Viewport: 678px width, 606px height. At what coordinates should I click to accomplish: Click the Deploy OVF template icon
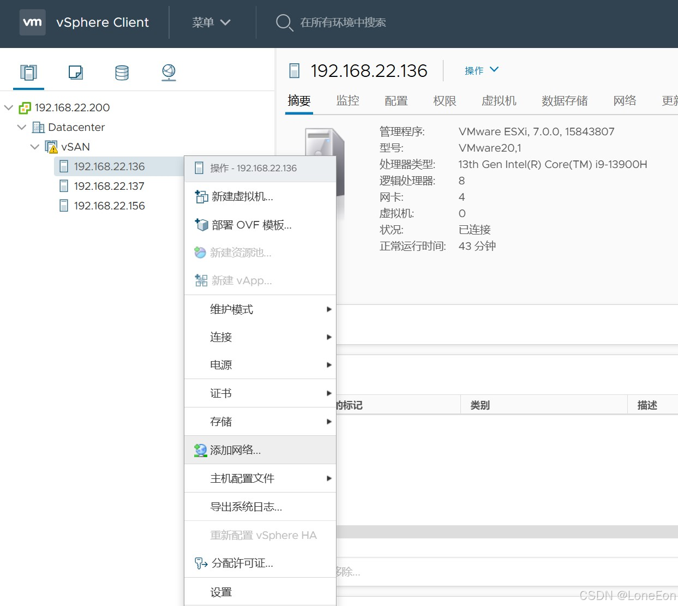[x=201, y=225]
